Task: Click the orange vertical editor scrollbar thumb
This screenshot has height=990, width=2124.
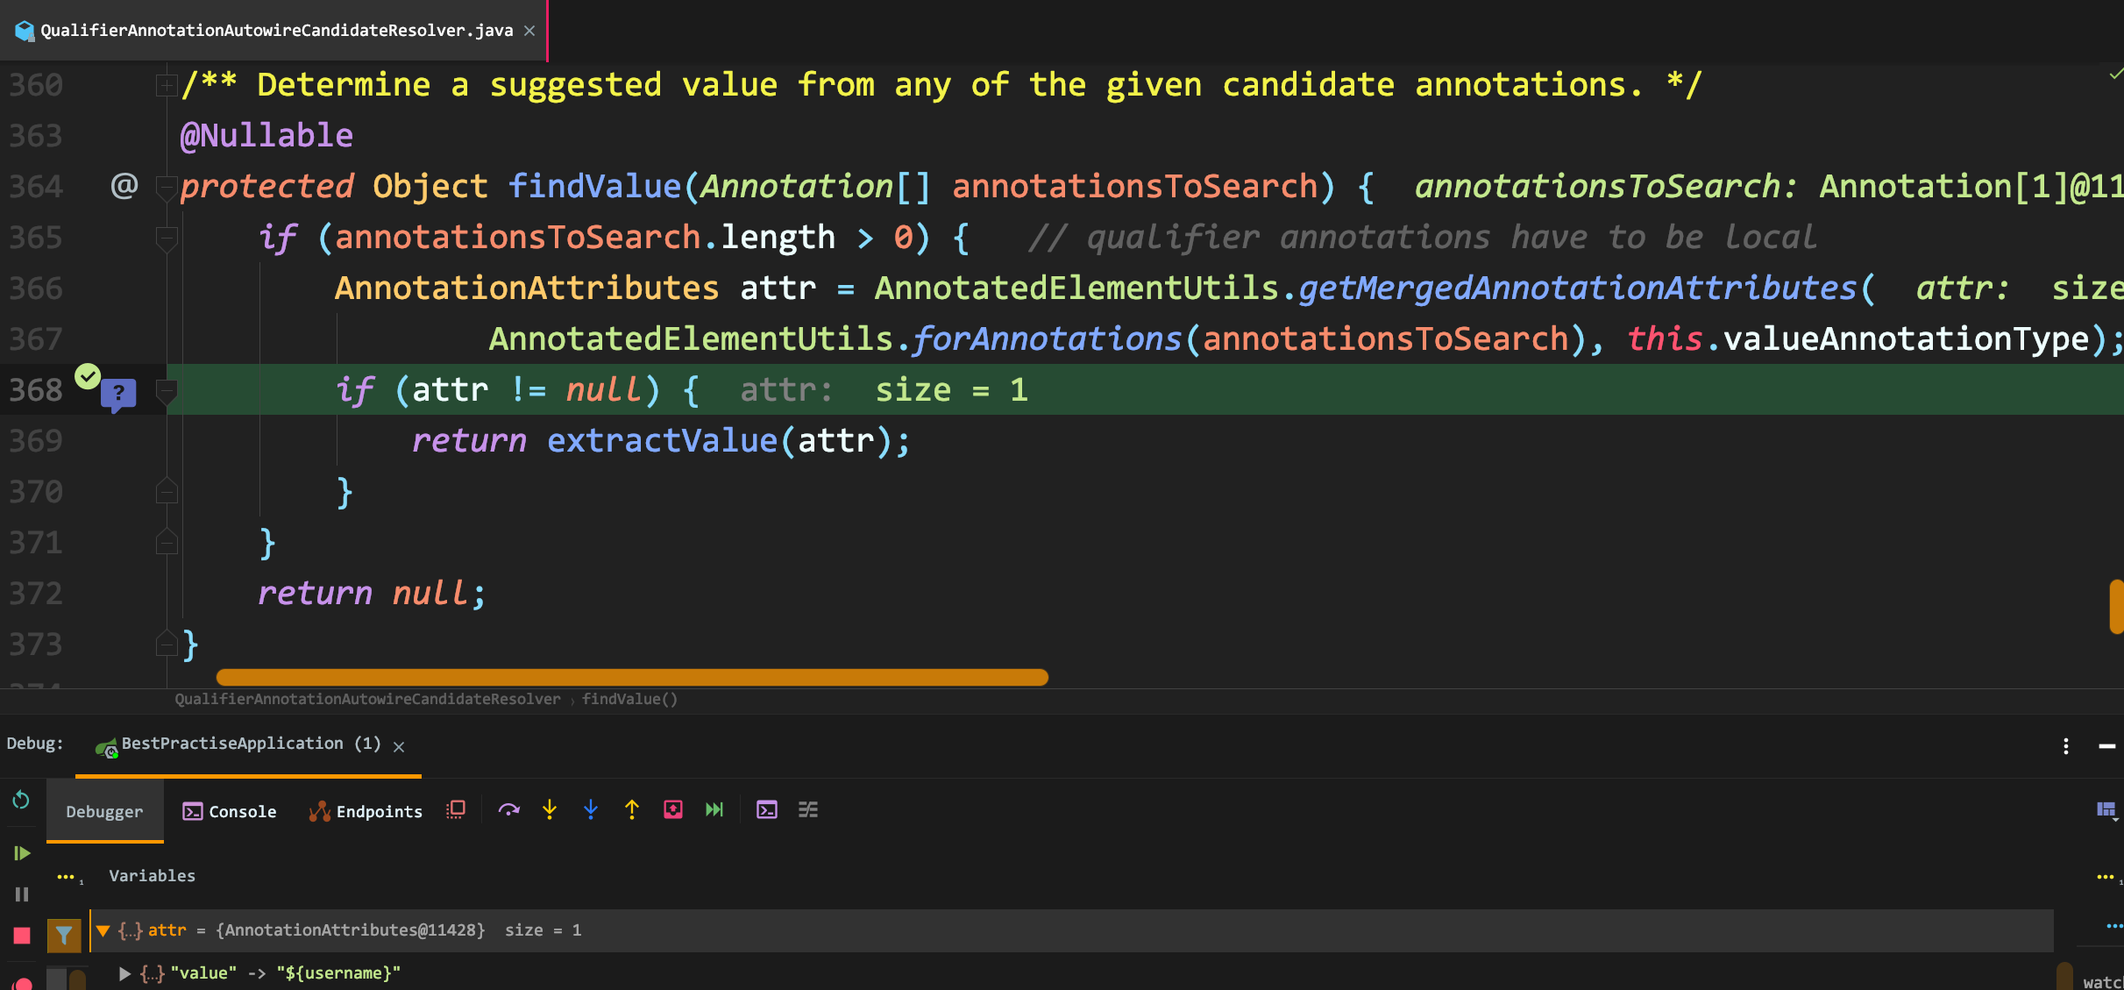Action: click(x=2116, y=606)
